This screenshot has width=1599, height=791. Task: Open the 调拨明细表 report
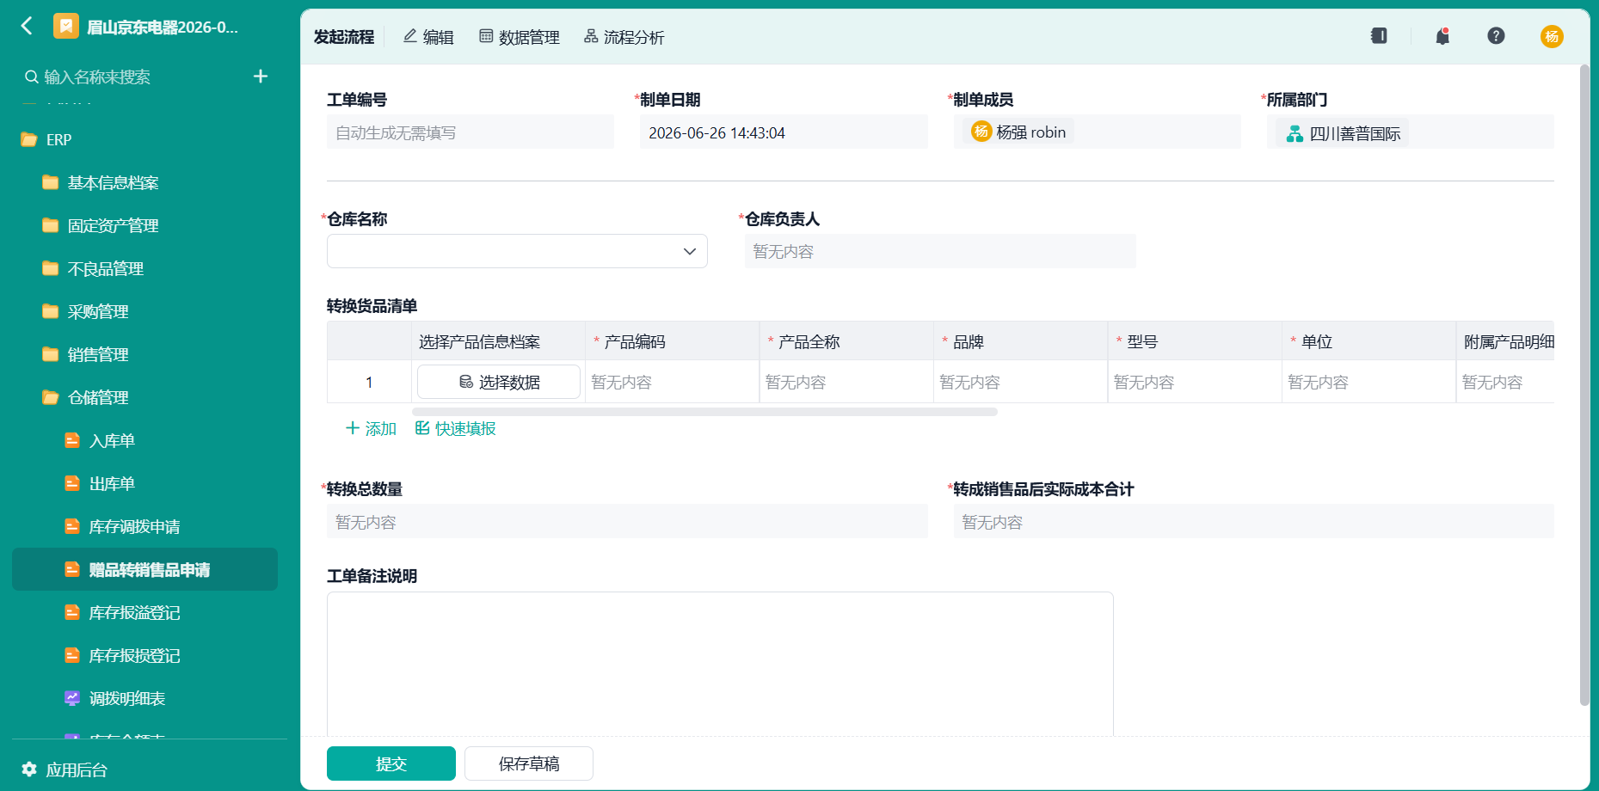tap(145, 698)
